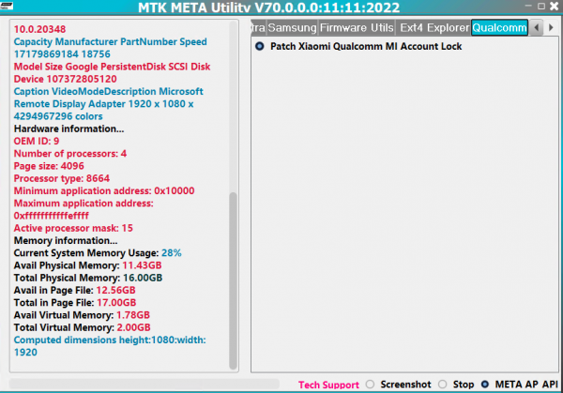Click 'Active processor mask: 15' log entry
This screenshot has width=563, height=393.
(73, 228)
